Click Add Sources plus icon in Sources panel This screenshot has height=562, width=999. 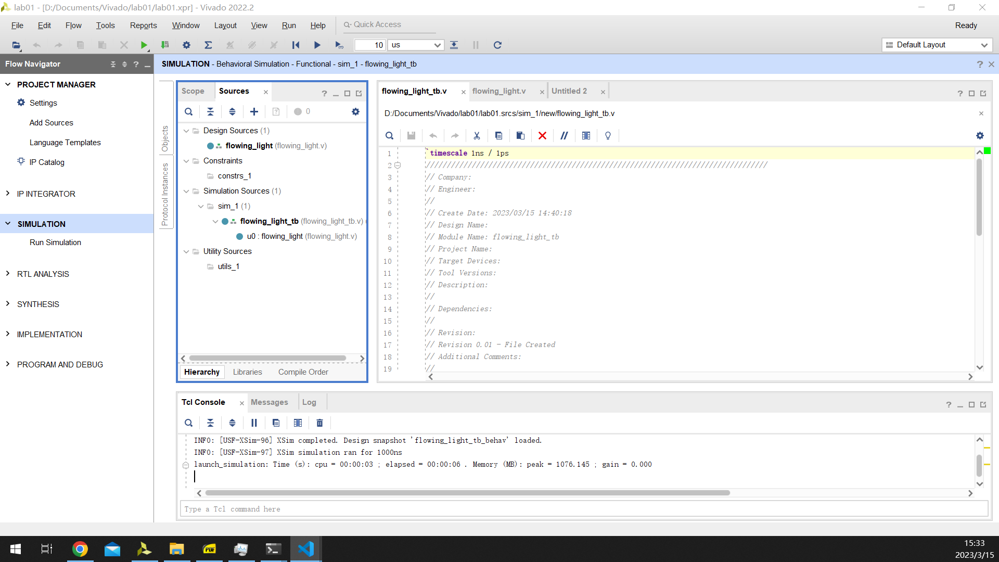254,112
